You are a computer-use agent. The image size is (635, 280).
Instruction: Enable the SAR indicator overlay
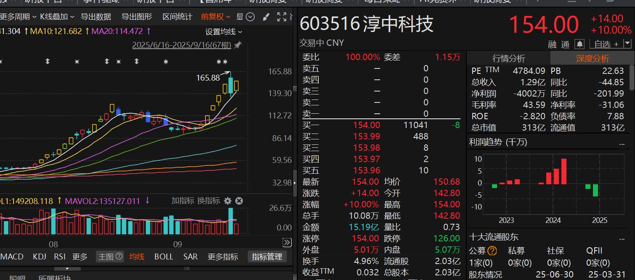coord(190,256)
